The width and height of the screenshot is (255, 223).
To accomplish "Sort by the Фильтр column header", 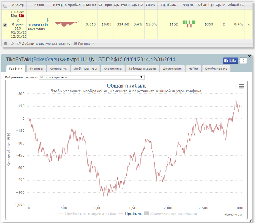I will pyautogui.click(x=18, y=5).
